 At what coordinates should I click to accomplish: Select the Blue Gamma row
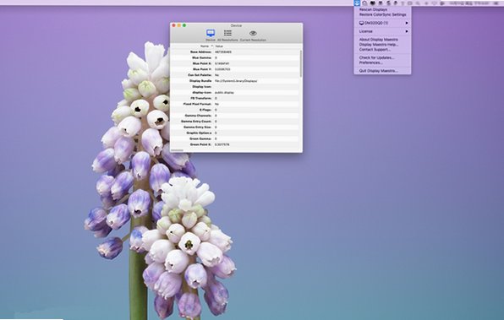(235, 57)
